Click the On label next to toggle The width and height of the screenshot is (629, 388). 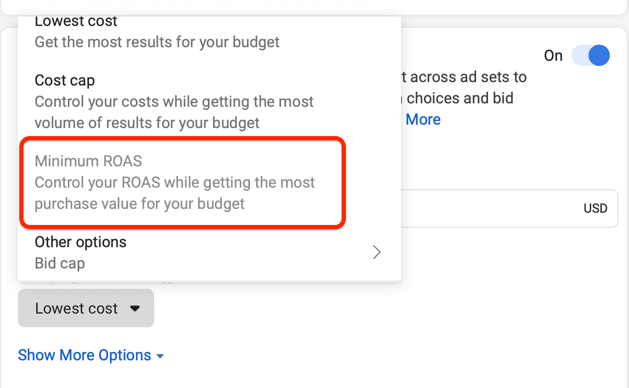coord(553,55)
